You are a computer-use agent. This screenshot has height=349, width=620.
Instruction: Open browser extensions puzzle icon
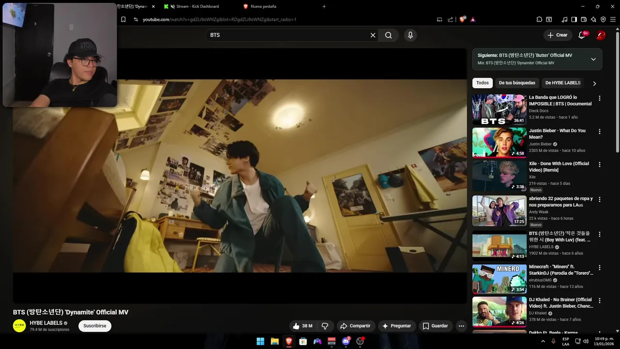coord(539,19)
